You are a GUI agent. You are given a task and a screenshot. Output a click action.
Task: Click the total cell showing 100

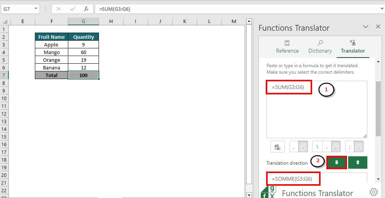coord(84,76)
